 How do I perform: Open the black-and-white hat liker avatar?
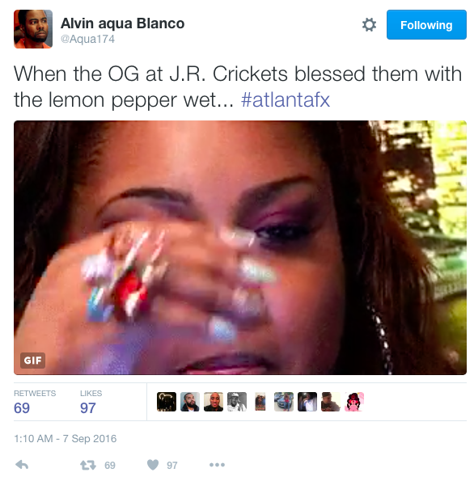click(237, 402)
